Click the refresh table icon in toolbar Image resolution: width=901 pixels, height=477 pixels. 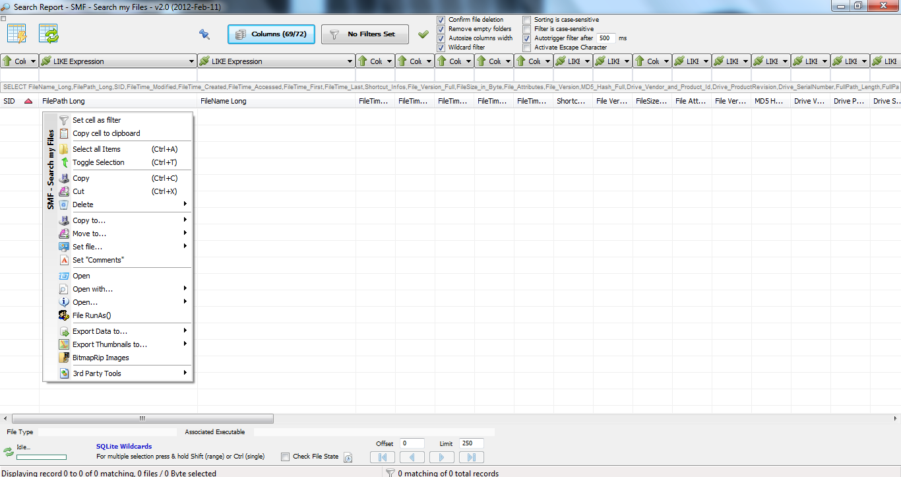click(x=49, y=34)
